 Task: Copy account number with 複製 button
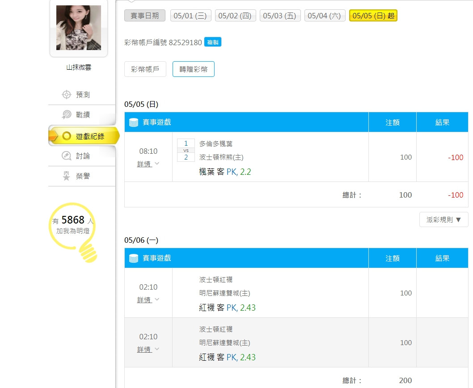point(213,42)
